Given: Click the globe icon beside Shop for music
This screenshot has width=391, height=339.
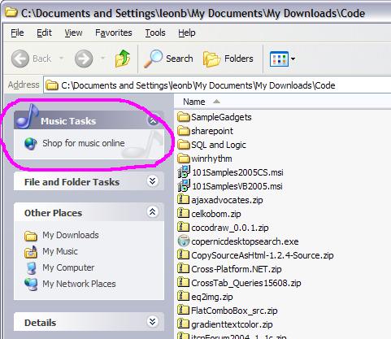Looking at the screenshot, I should coord(31,143).
